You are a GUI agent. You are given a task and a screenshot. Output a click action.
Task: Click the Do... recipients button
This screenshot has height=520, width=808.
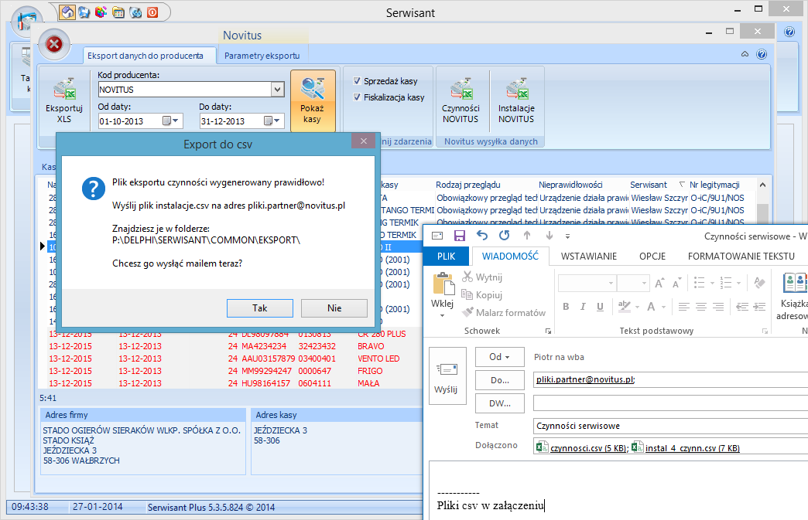point(499,380)
